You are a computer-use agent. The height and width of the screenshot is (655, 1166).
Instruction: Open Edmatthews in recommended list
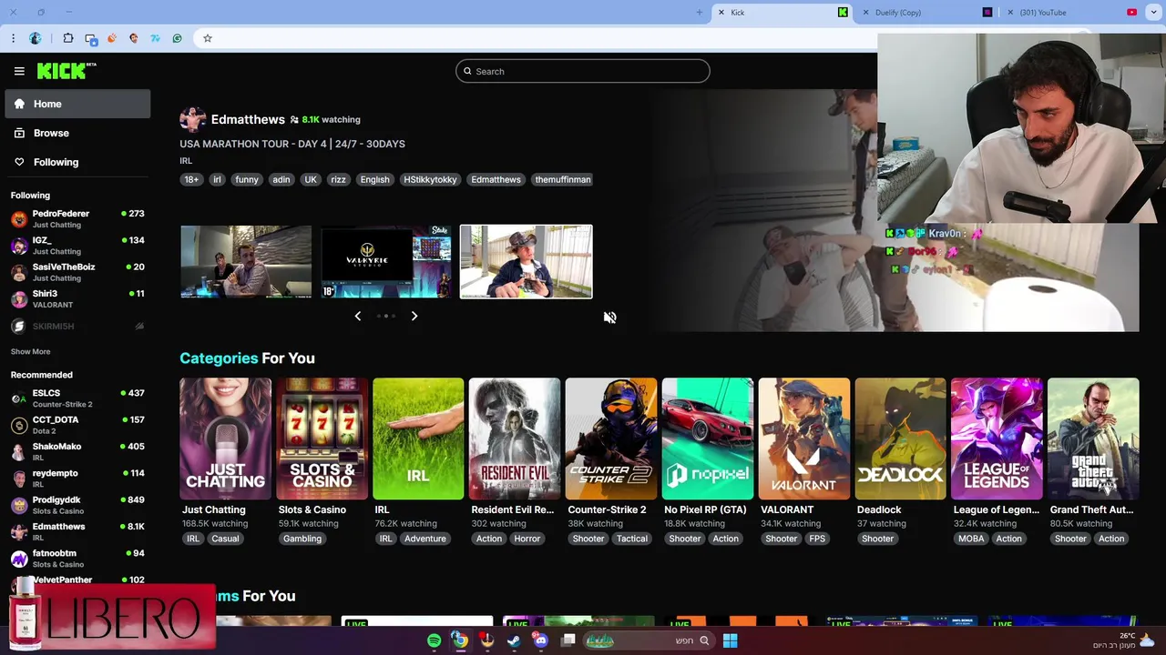click(77, 531)
